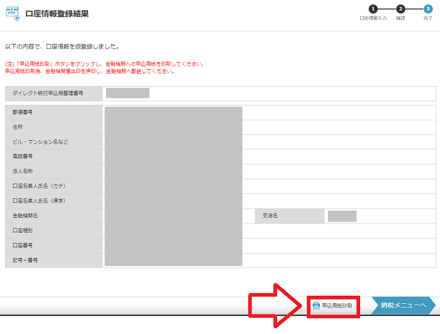Click the 口座名義人氏名（カナ） label
Image resolution: width=440 pixels, height=334 pixels.
[x=39, y=186]
